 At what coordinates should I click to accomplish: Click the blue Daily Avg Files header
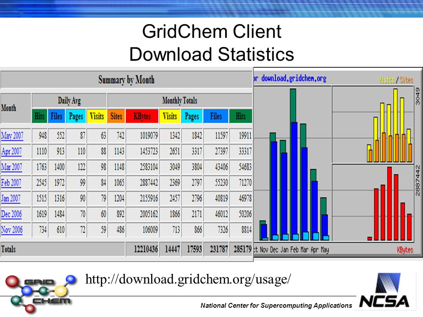[56, 116]
